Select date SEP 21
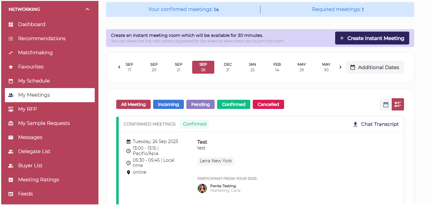 [x=179, y=67]
